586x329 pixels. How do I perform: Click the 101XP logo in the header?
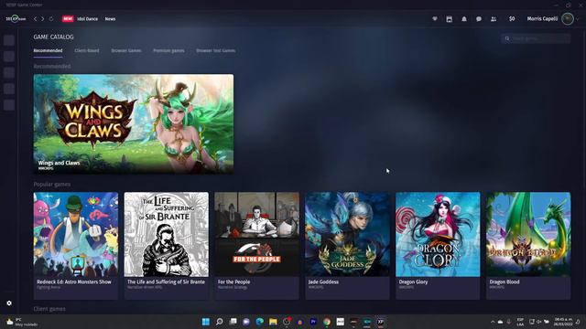pyautogui.click(x=16, y=18)
